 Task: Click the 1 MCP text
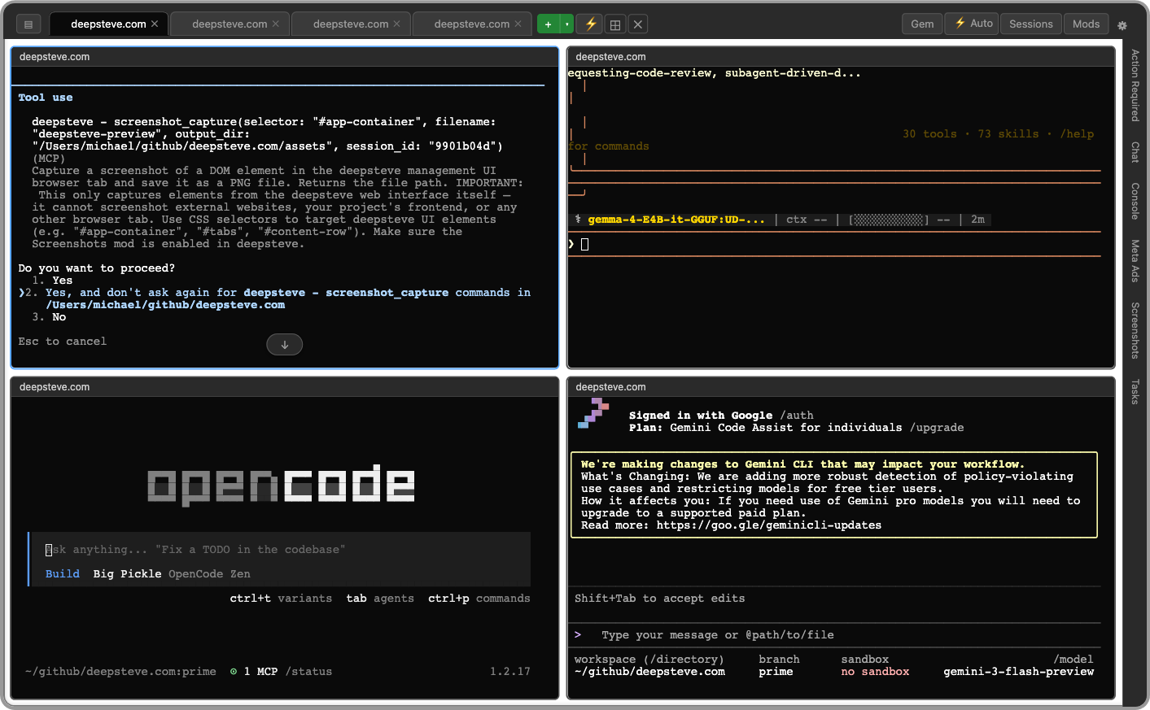pos(261,672)
